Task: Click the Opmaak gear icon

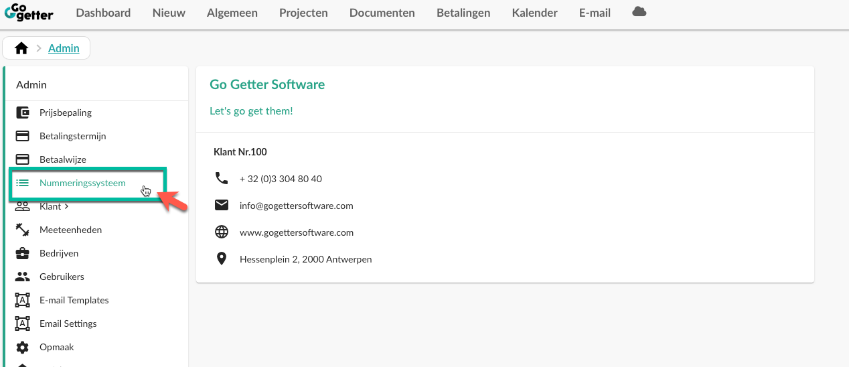Action: tap(22, 347)
